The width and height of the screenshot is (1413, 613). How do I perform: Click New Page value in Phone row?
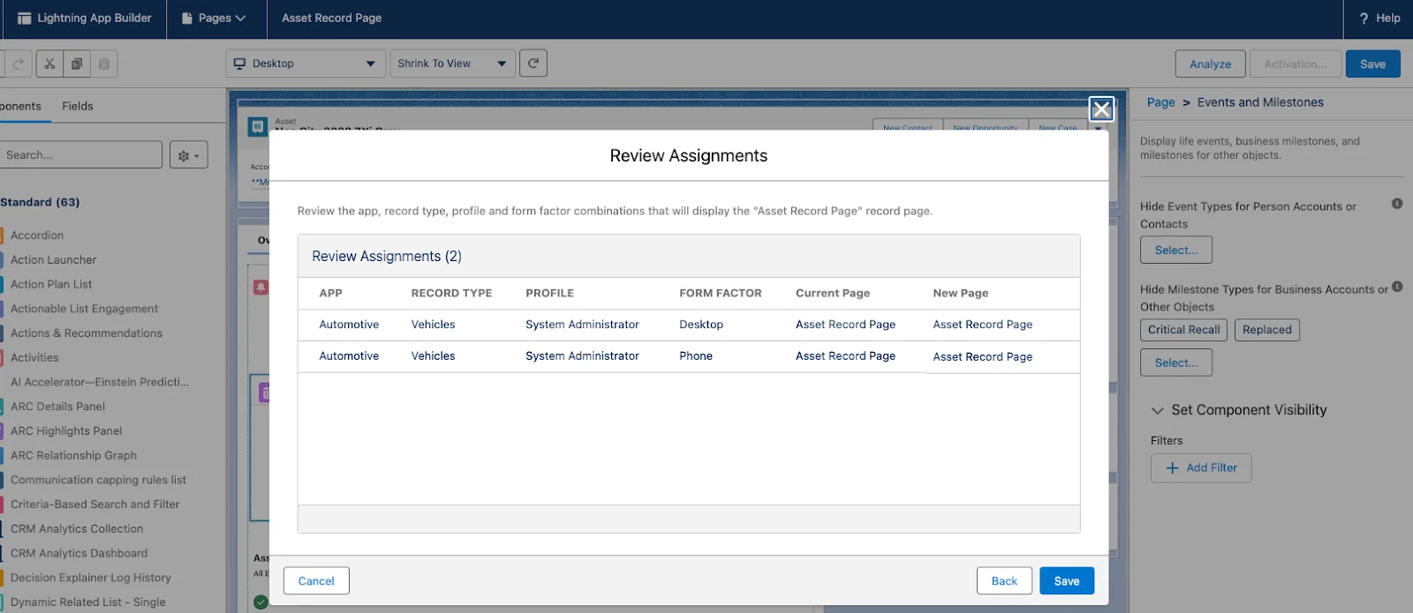pos(983,357)
